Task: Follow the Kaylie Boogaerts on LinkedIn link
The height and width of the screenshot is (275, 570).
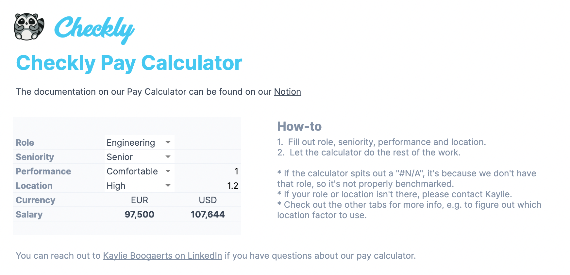Action: coord(162,256)
